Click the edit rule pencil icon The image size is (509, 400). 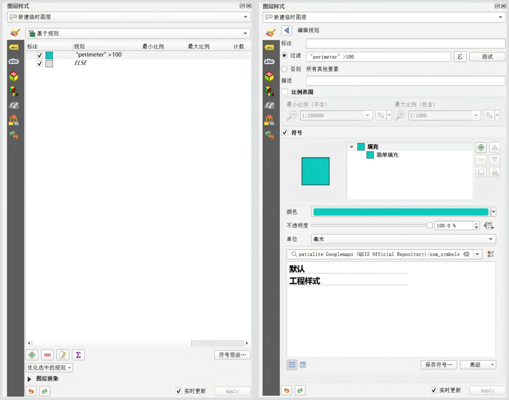pos(63,355)
